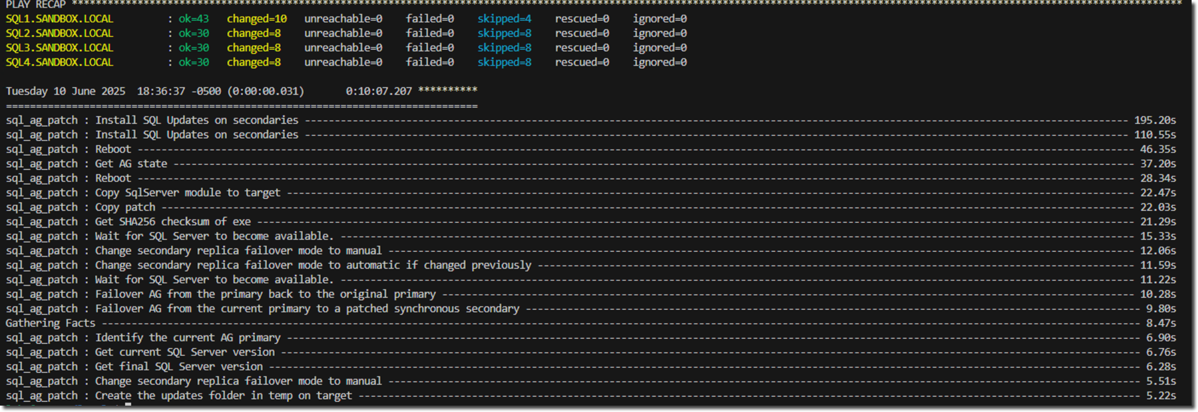Click Create the updates folder in temp line

pyautogui.click(x=591, y=396)
